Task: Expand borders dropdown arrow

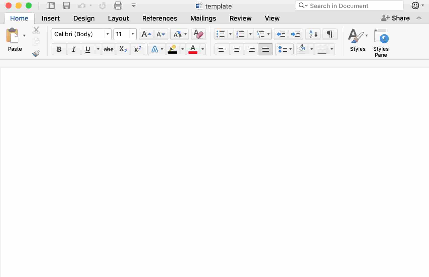Action: pyautogui.click(x=332, y=49)
